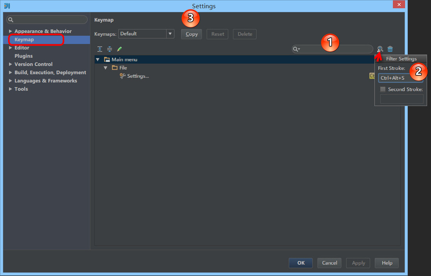This screenshot has width=431, height=276.
Task: Select the Expand All icon above keymap tree
Action: tap(99, 49)
